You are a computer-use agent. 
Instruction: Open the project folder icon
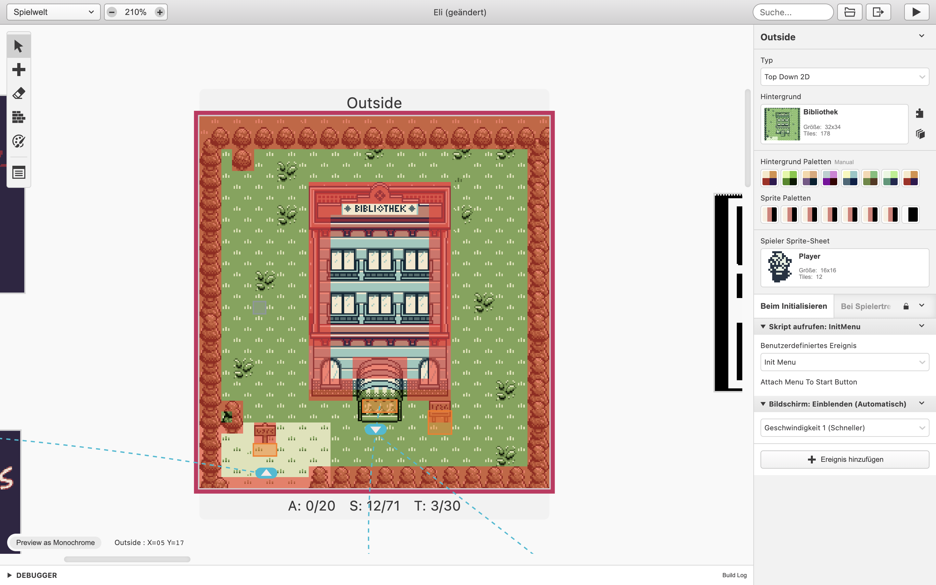(850, 12)
